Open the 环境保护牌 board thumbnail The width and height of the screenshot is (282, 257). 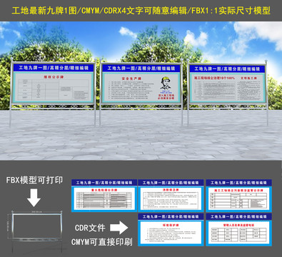tap(171, 230)
